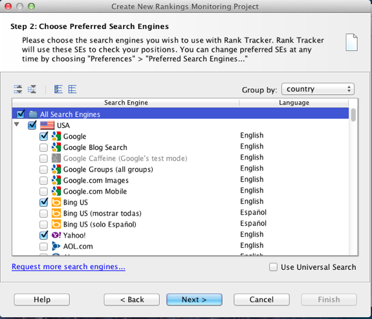Click the document page icon in header
372x319 pixels.
(351, 43)
